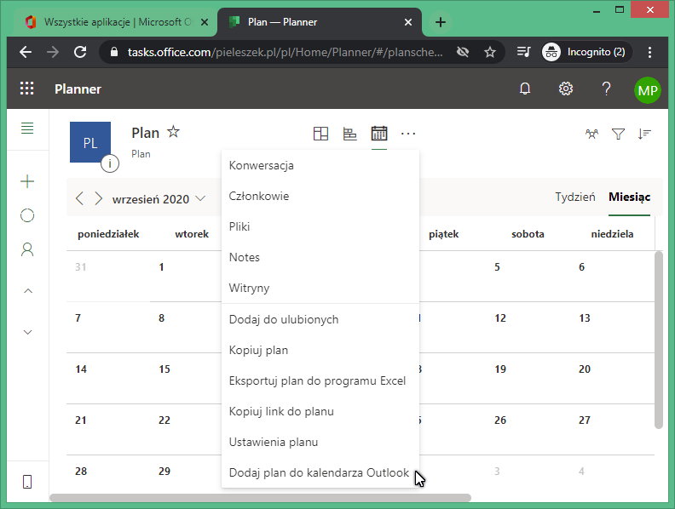
Task: Open plan info on PL tile
Action: (x=110, y=163)
